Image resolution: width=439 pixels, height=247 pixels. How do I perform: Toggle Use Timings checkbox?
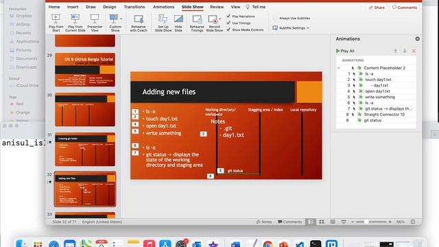tap(228, 23)
